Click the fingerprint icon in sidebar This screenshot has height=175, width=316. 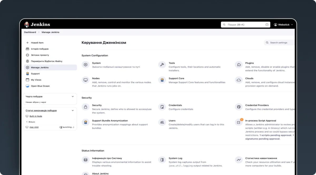pyautogui.click(x=27, y=61)
